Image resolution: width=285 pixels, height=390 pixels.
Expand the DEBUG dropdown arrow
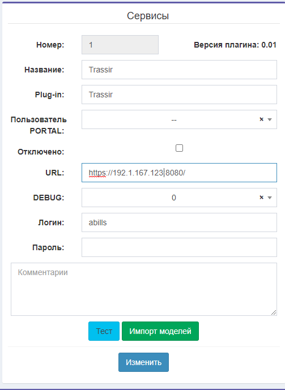pos(270,198)
